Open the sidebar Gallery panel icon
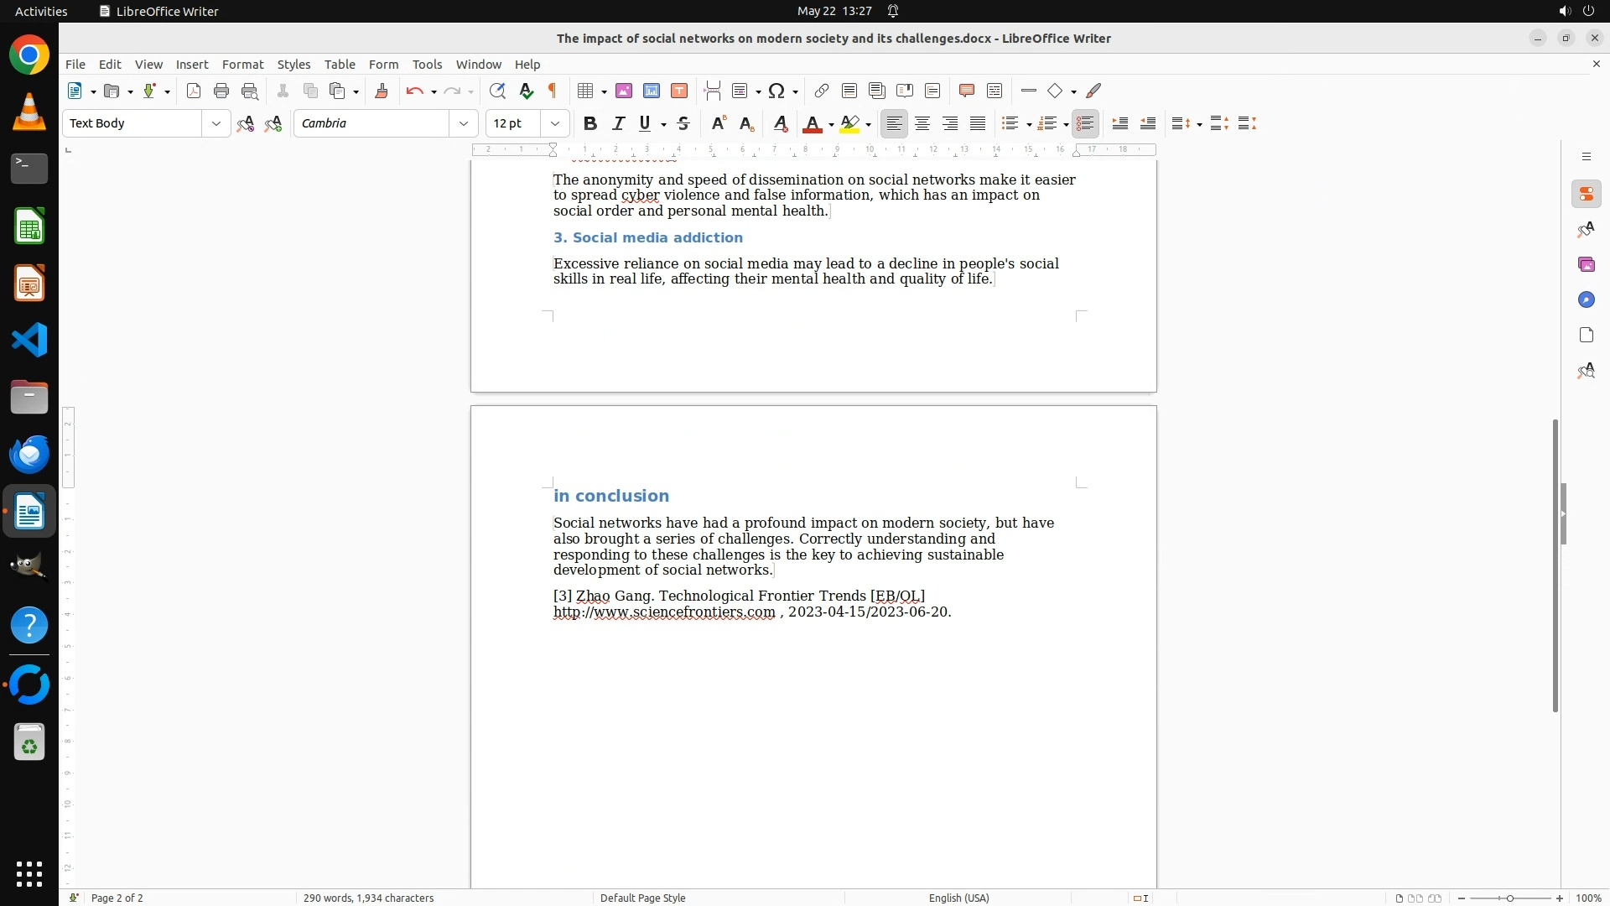 coord(1586,265)
